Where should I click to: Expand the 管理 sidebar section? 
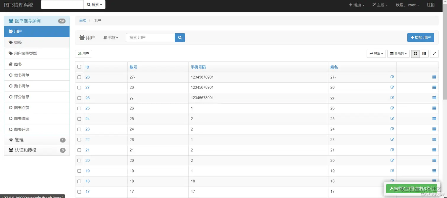pos(37,140)
